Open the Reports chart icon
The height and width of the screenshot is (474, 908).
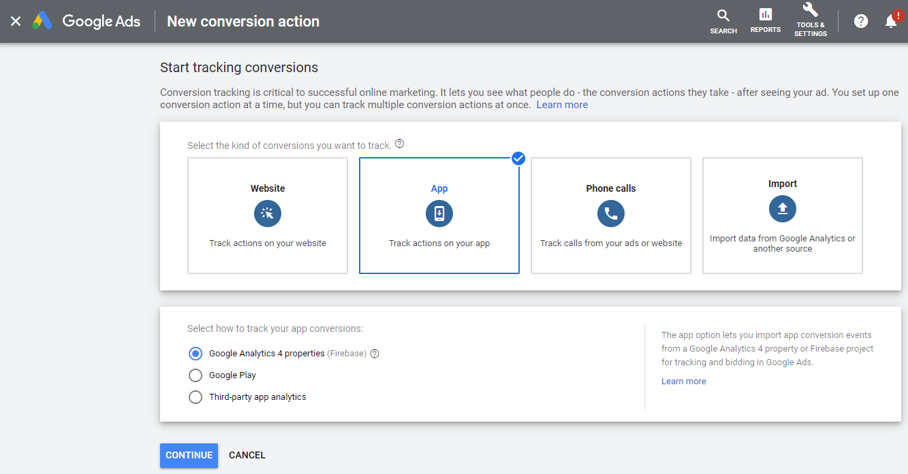(766, 15)
